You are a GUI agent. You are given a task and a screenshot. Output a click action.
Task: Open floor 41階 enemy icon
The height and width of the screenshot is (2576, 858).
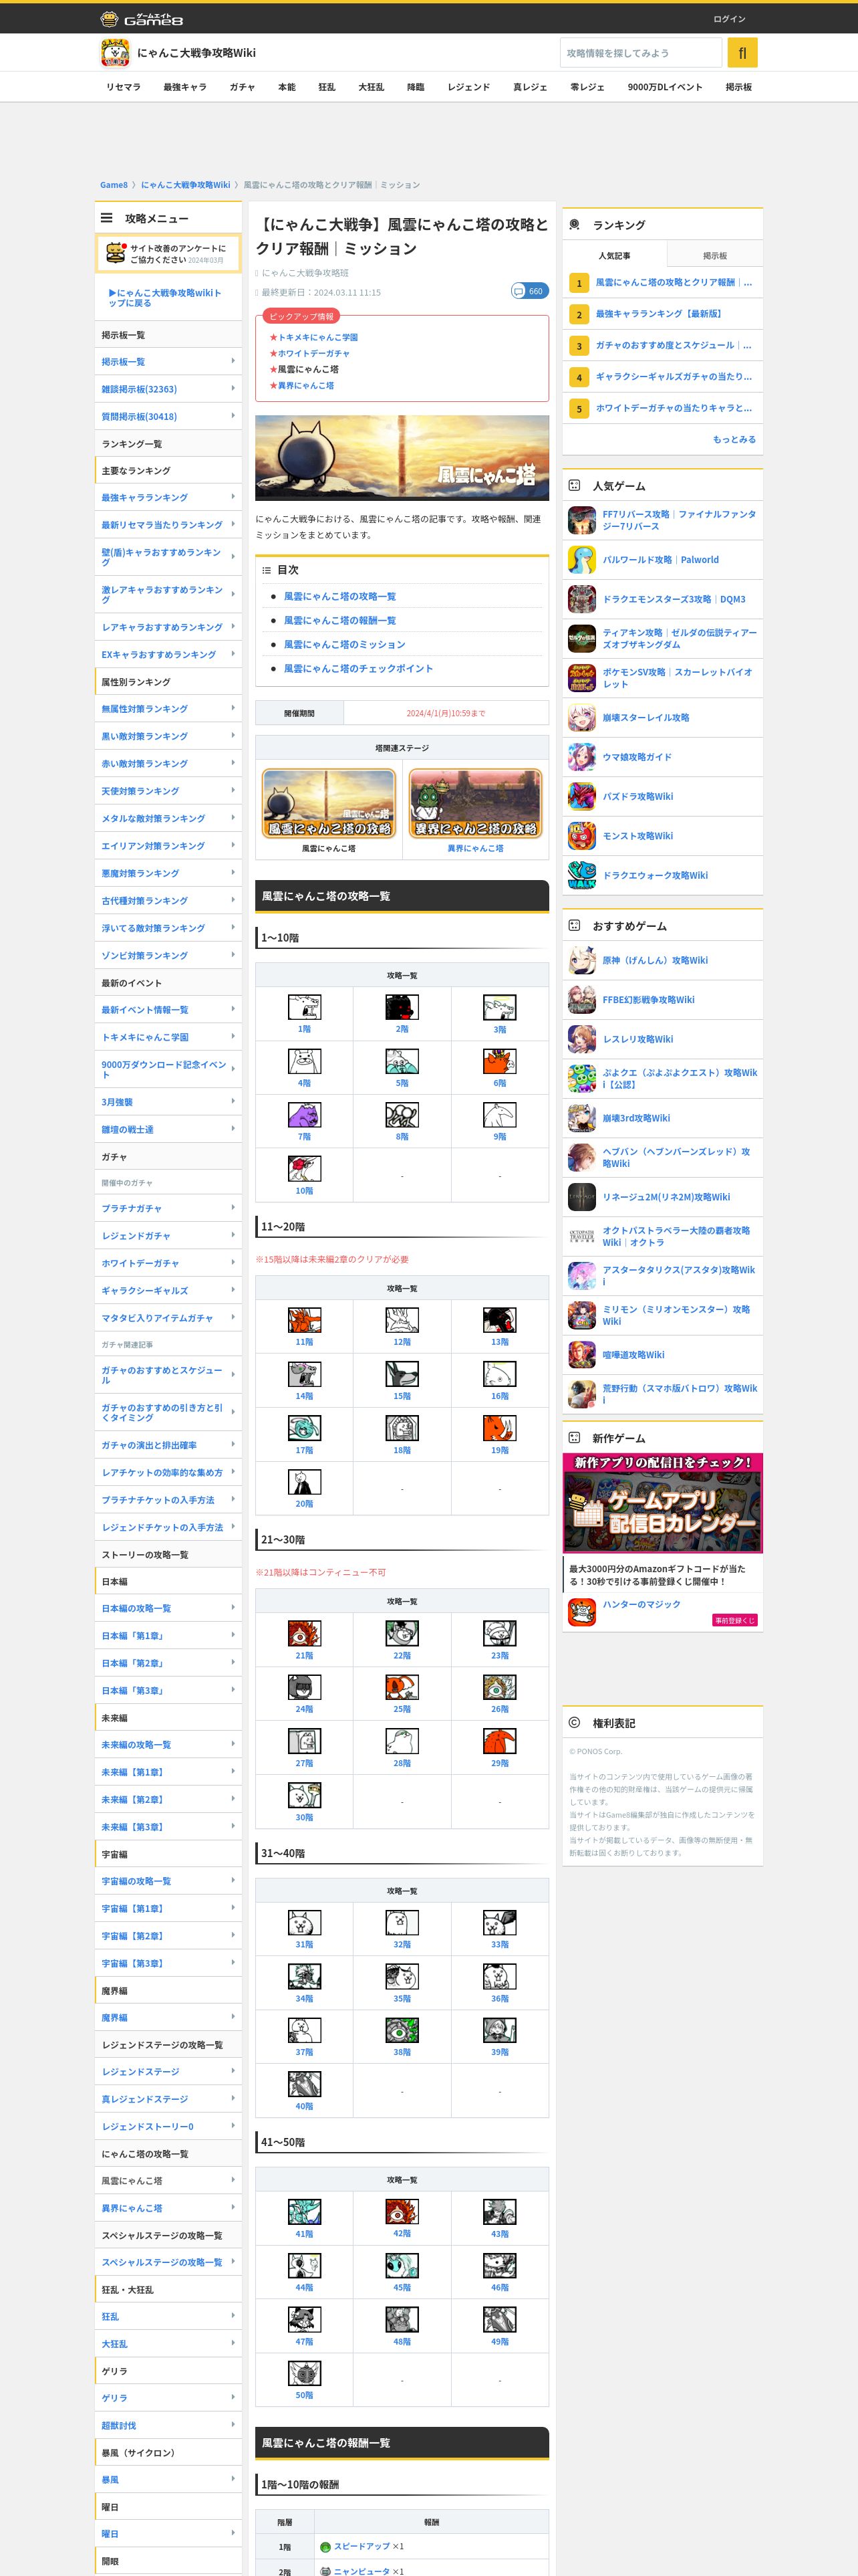point(303,2211)
